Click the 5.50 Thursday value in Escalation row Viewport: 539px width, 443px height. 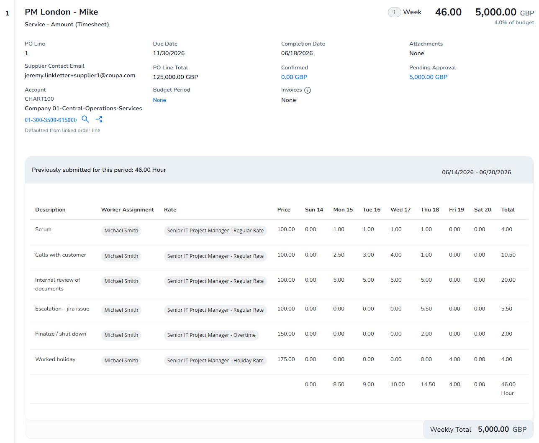tap(426, 309)
